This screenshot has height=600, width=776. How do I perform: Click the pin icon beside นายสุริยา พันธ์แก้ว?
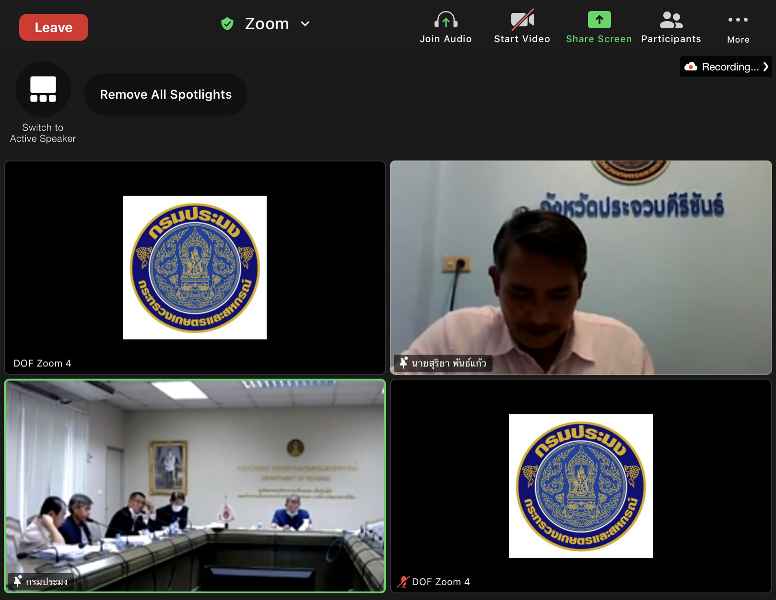[403, 363]
